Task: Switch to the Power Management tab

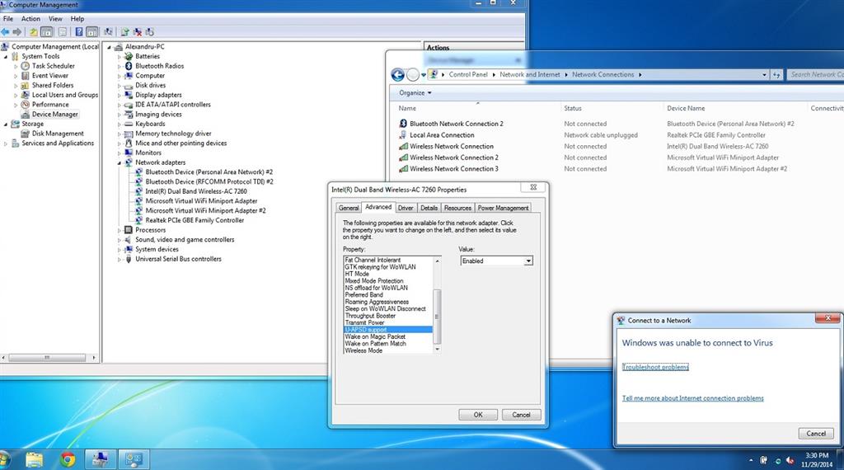Action: point(504,208)
